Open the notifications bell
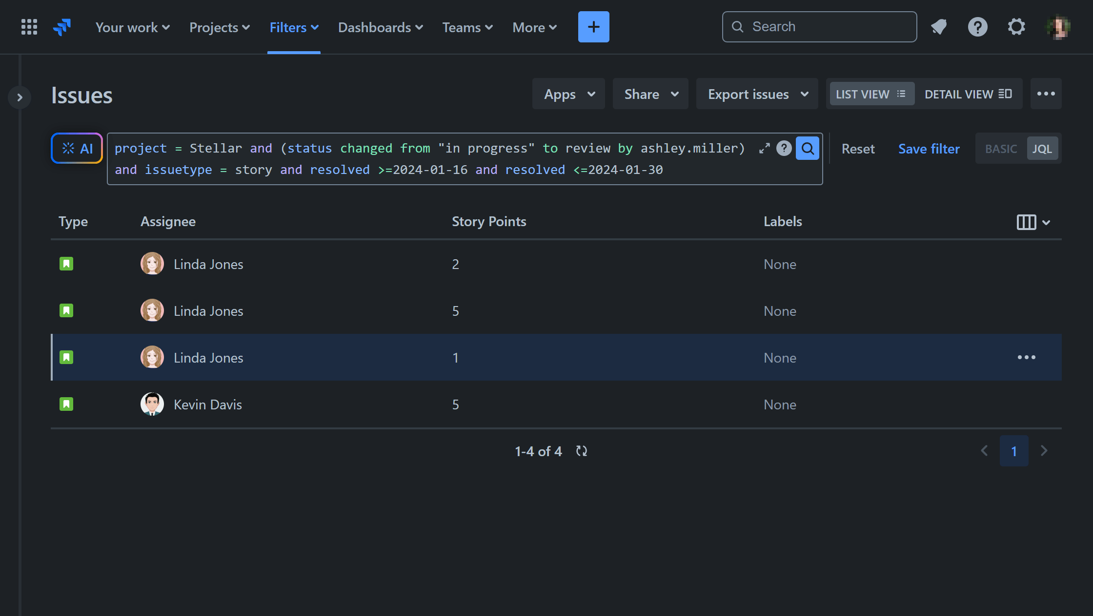Image resolution: width=1093 pixels, height=616 pixels. coord(938,27)
